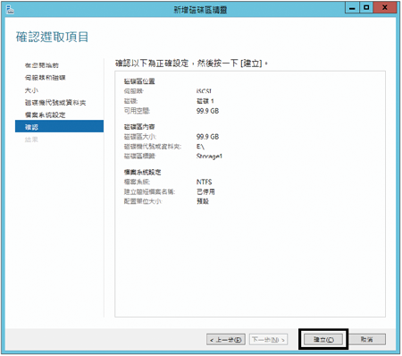Viewport: 402px width, 356px height.
Task: Create the volume with 建立 button
Action: 323,339
